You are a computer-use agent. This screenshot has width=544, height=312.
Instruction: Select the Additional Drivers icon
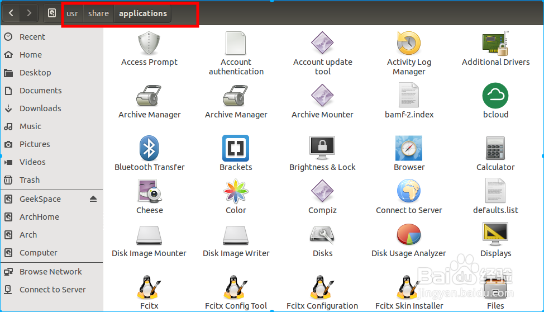[495, 44]
